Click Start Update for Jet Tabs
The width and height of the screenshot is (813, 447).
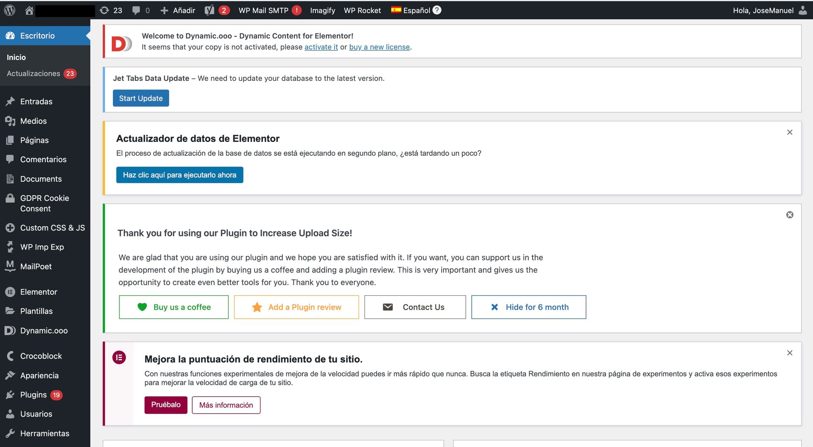point(141,98)
